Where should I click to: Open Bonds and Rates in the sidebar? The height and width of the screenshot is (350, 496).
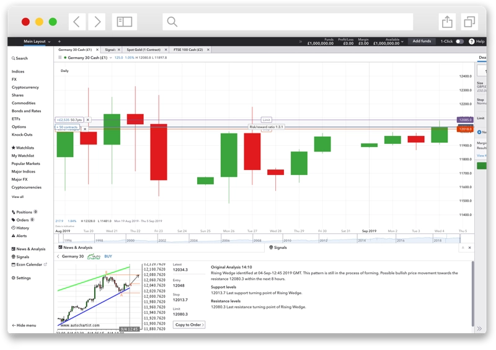pos(26,111)
